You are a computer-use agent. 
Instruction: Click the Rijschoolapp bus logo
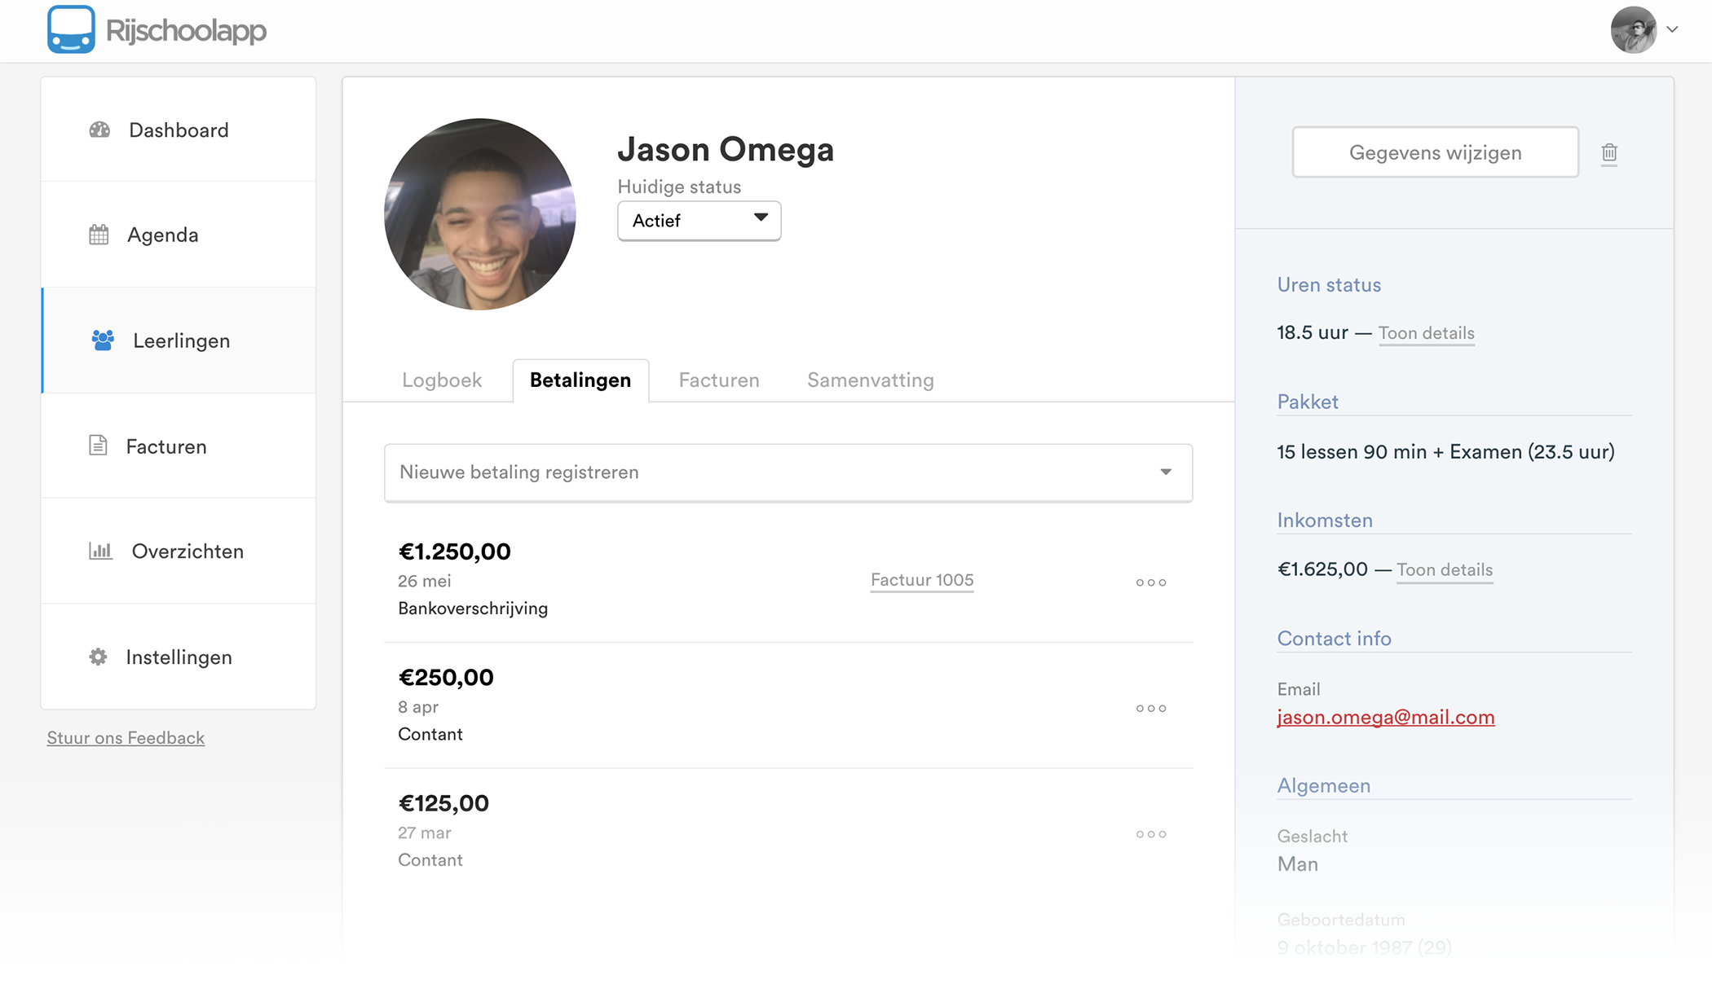[73, 29]
